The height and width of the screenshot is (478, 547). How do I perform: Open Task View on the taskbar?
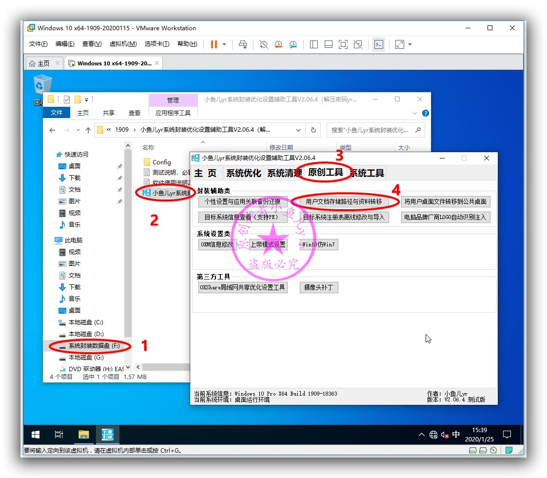pyautogui.click(x=59, y=435)
